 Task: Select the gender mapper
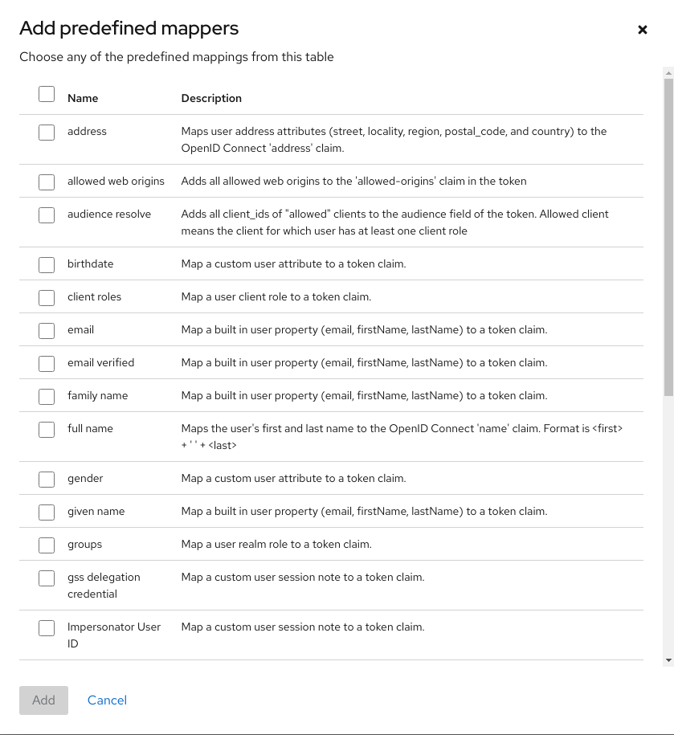[46, 479]
